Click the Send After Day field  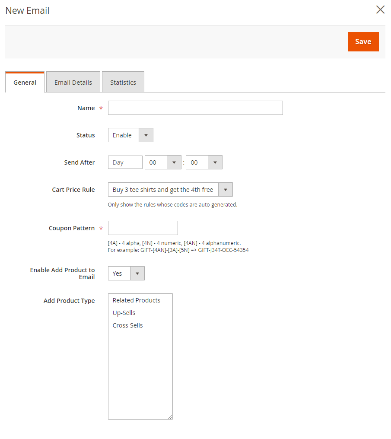125,162
